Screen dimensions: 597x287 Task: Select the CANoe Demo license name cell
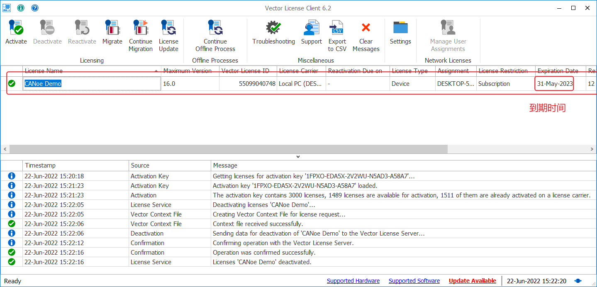(x=92, y=83)
